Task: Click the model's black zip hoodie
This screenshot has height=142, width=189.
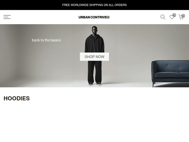Action: coord(94,44)
